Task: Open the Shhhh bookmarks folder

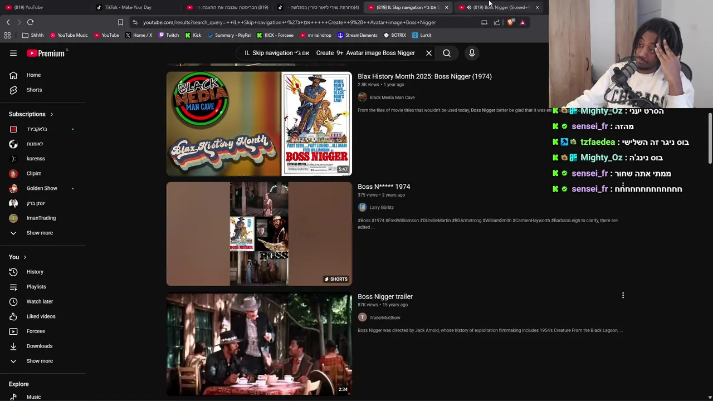Action: pos(33,35)
